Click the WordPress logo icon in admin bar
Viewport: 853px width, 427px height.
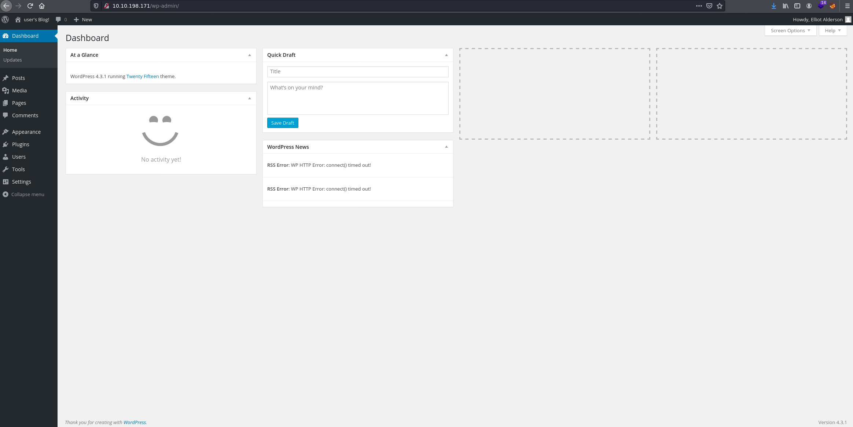[5, 19]
